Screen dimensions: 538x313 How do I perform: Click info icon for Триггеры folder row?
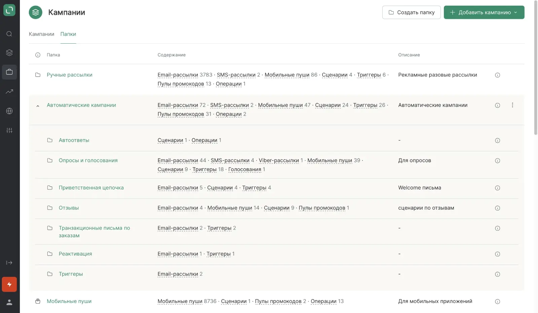point(497,274)
